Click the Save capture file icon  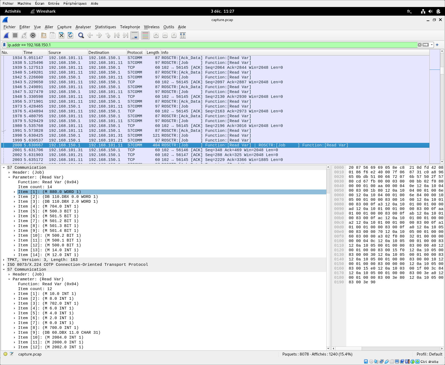[x=53, y=35]
